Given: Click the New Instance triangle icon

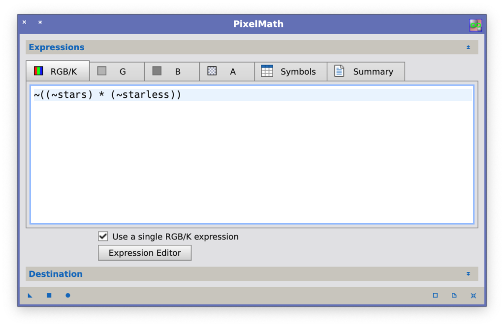Looking at the screenshot, I should coord(30,296).
